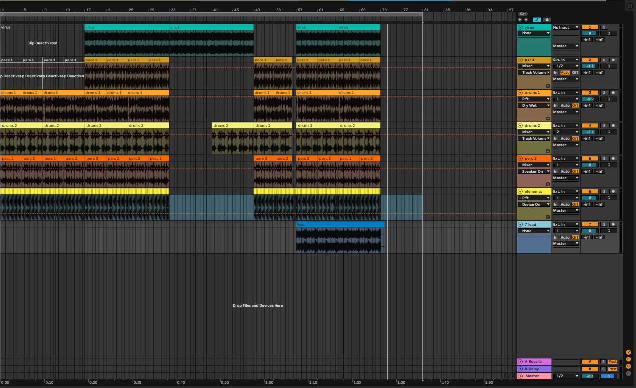Set drums 1 monitor to Auto
Viewport: 636px width, 388px height.
pos(565,105)
